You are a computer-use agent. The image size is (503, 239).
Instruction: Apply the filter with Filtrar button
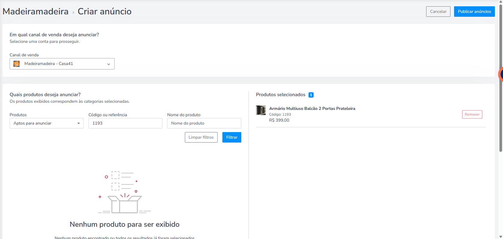click(232, 137)
